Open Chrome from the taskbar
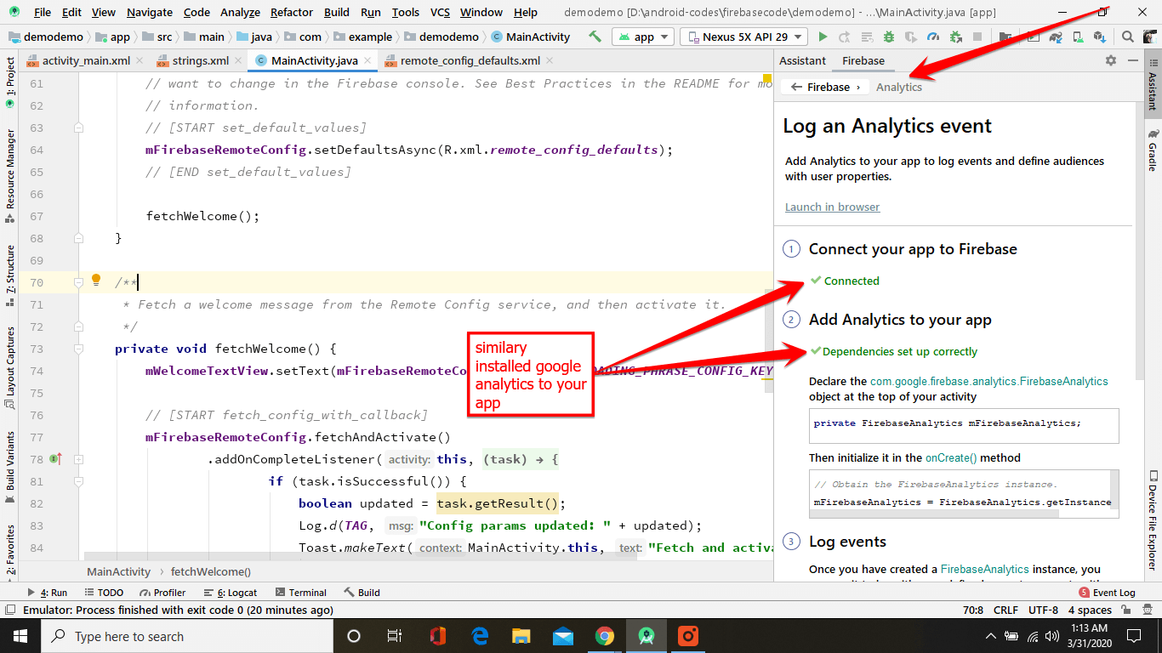The width and height of the screenshot is (1162, 653). [605, 636]
